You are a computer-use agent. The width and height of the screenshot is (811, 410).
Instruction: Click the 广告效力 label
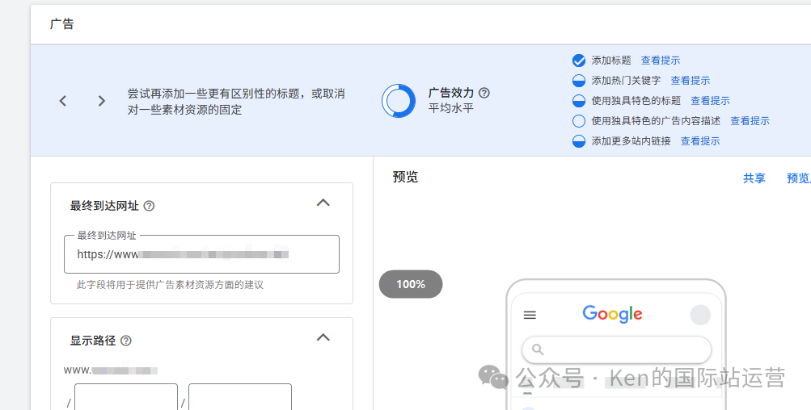coord(451,93)
